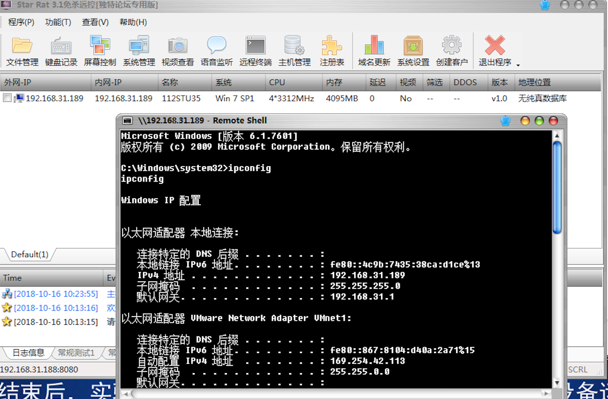Click the Win 7 SP1 system cell
Image resolution: width=608 pixels, height=399 pixels.
235,98
